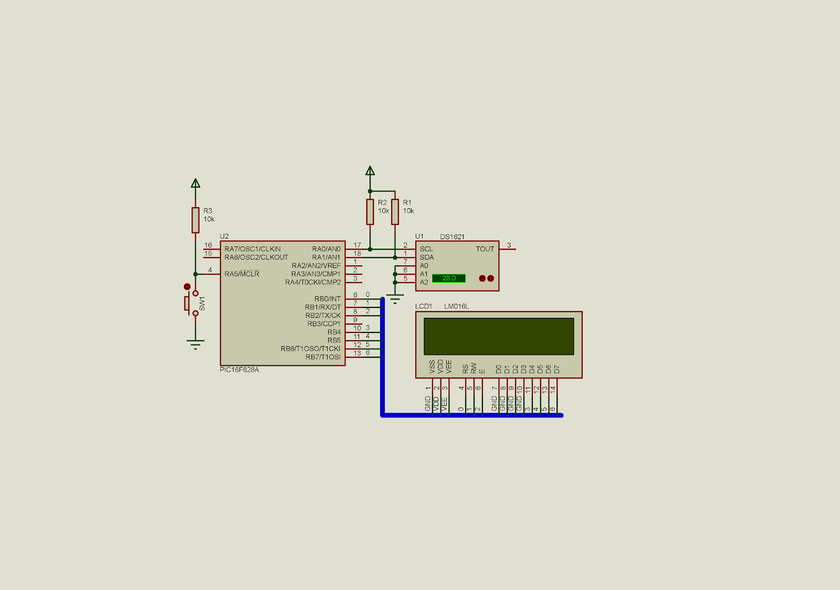Click the RA0/AN0 pin label
This screenshot has height=590, width=840.
coord(327,249)
